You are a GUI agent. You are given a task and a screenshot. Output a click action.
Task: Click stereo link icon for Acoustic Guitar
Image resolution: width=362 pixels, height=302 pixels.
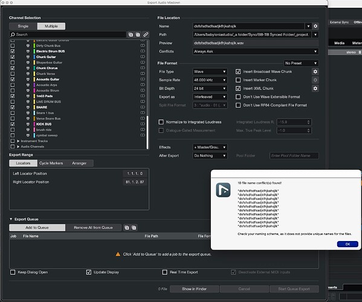click(x=143, y=79)
